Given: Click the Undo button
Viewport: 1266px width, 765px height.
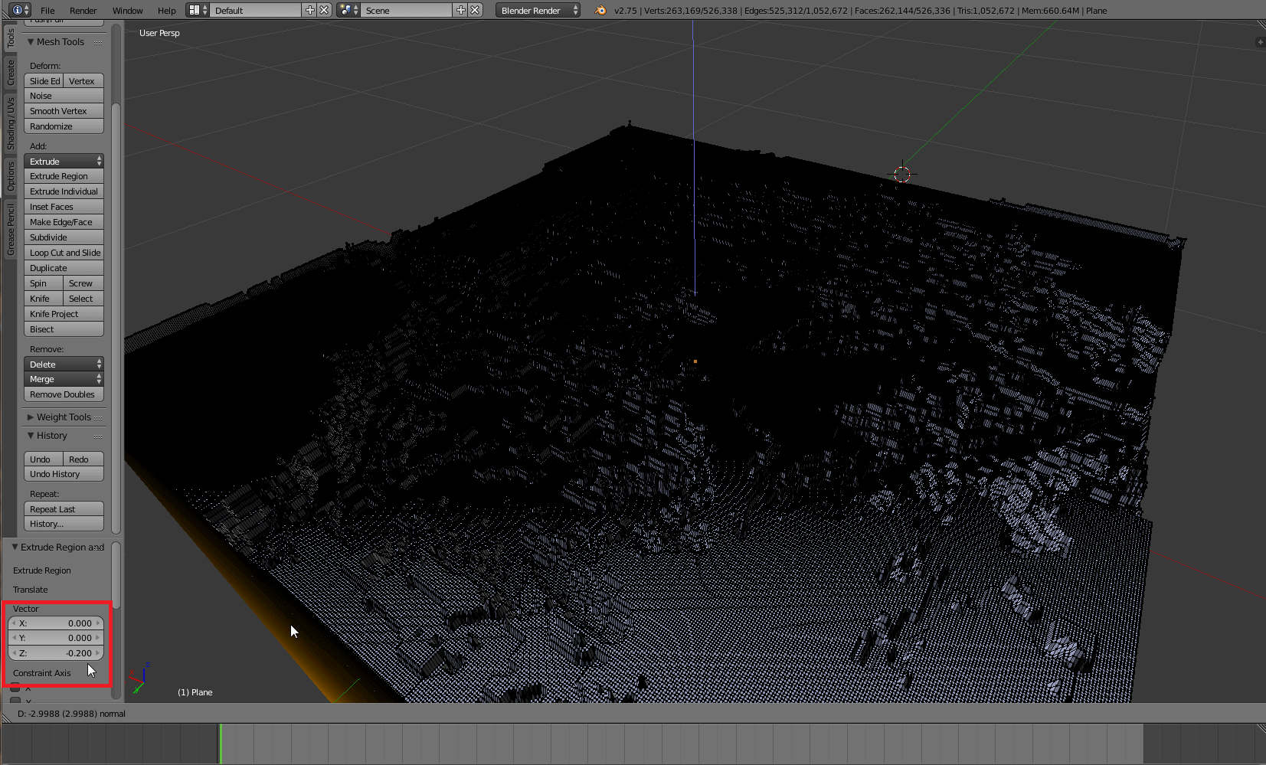Looking at the screenshot, I should (x=44, y=459).
